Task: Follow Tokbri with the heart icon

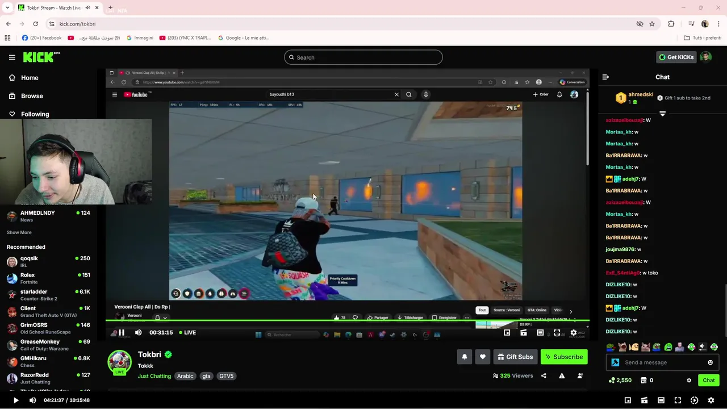Action: (482, 357)
